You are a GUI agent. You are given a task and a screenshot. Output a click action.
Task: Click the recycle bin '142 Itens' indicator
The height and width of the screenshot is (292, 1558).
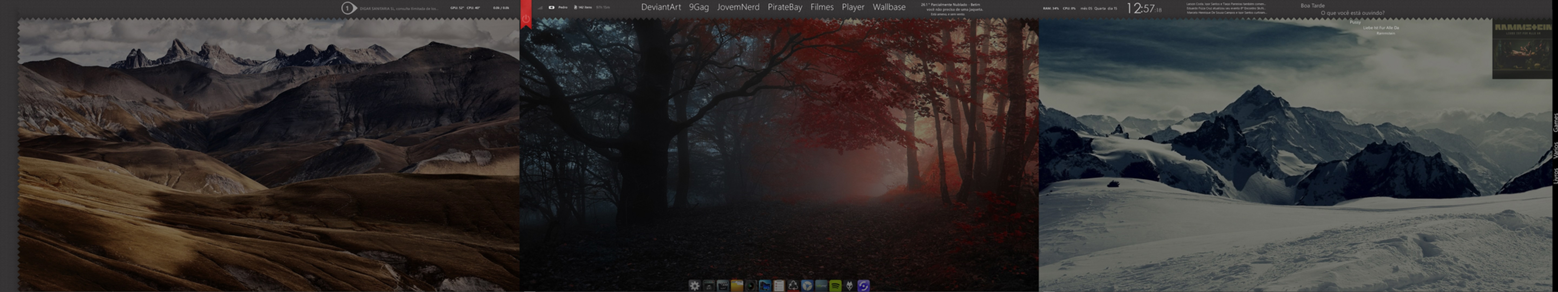point(583,7)
